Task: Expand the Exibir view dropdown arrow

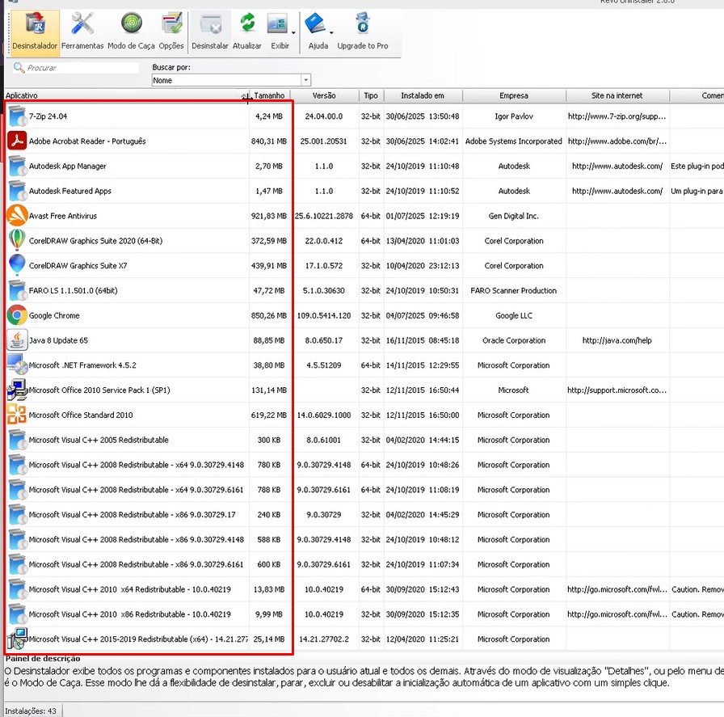Action: (293, 33)
